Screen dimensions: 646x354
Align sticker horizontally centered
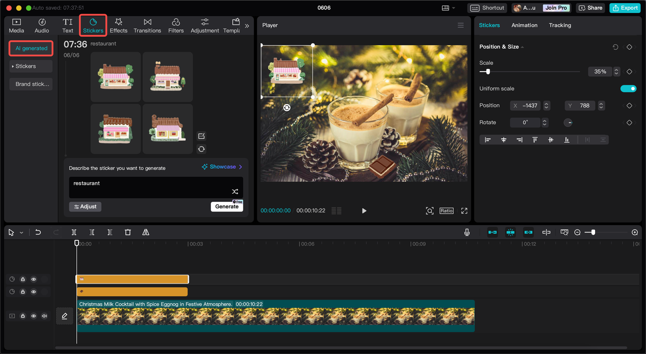coord(503,140)
